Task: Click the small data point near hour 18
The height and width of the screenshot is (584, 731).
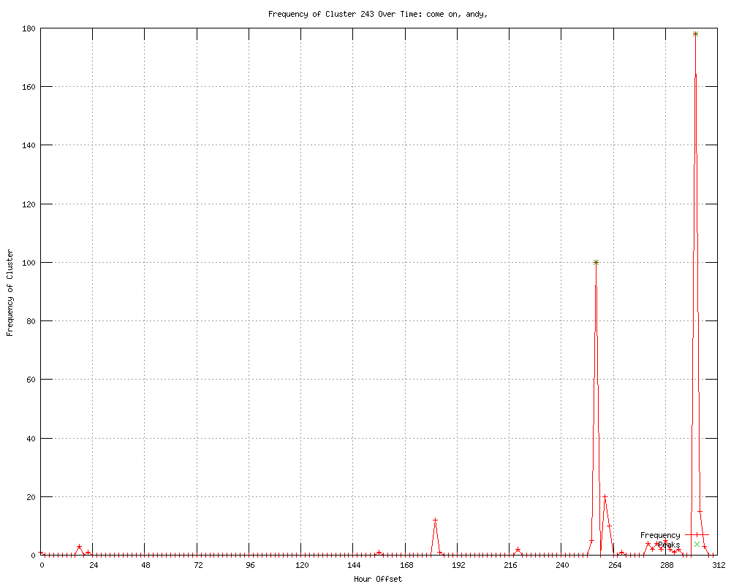Action: (79, 547)
